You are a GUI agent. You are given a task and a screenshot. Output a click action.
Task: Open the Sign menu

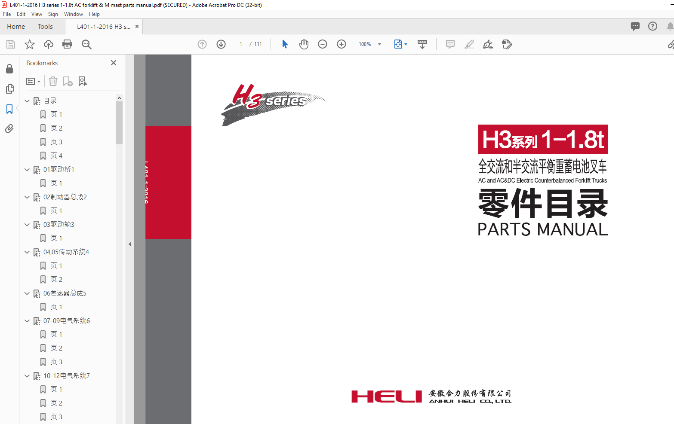pyautogui.click(x=53, y=14)
